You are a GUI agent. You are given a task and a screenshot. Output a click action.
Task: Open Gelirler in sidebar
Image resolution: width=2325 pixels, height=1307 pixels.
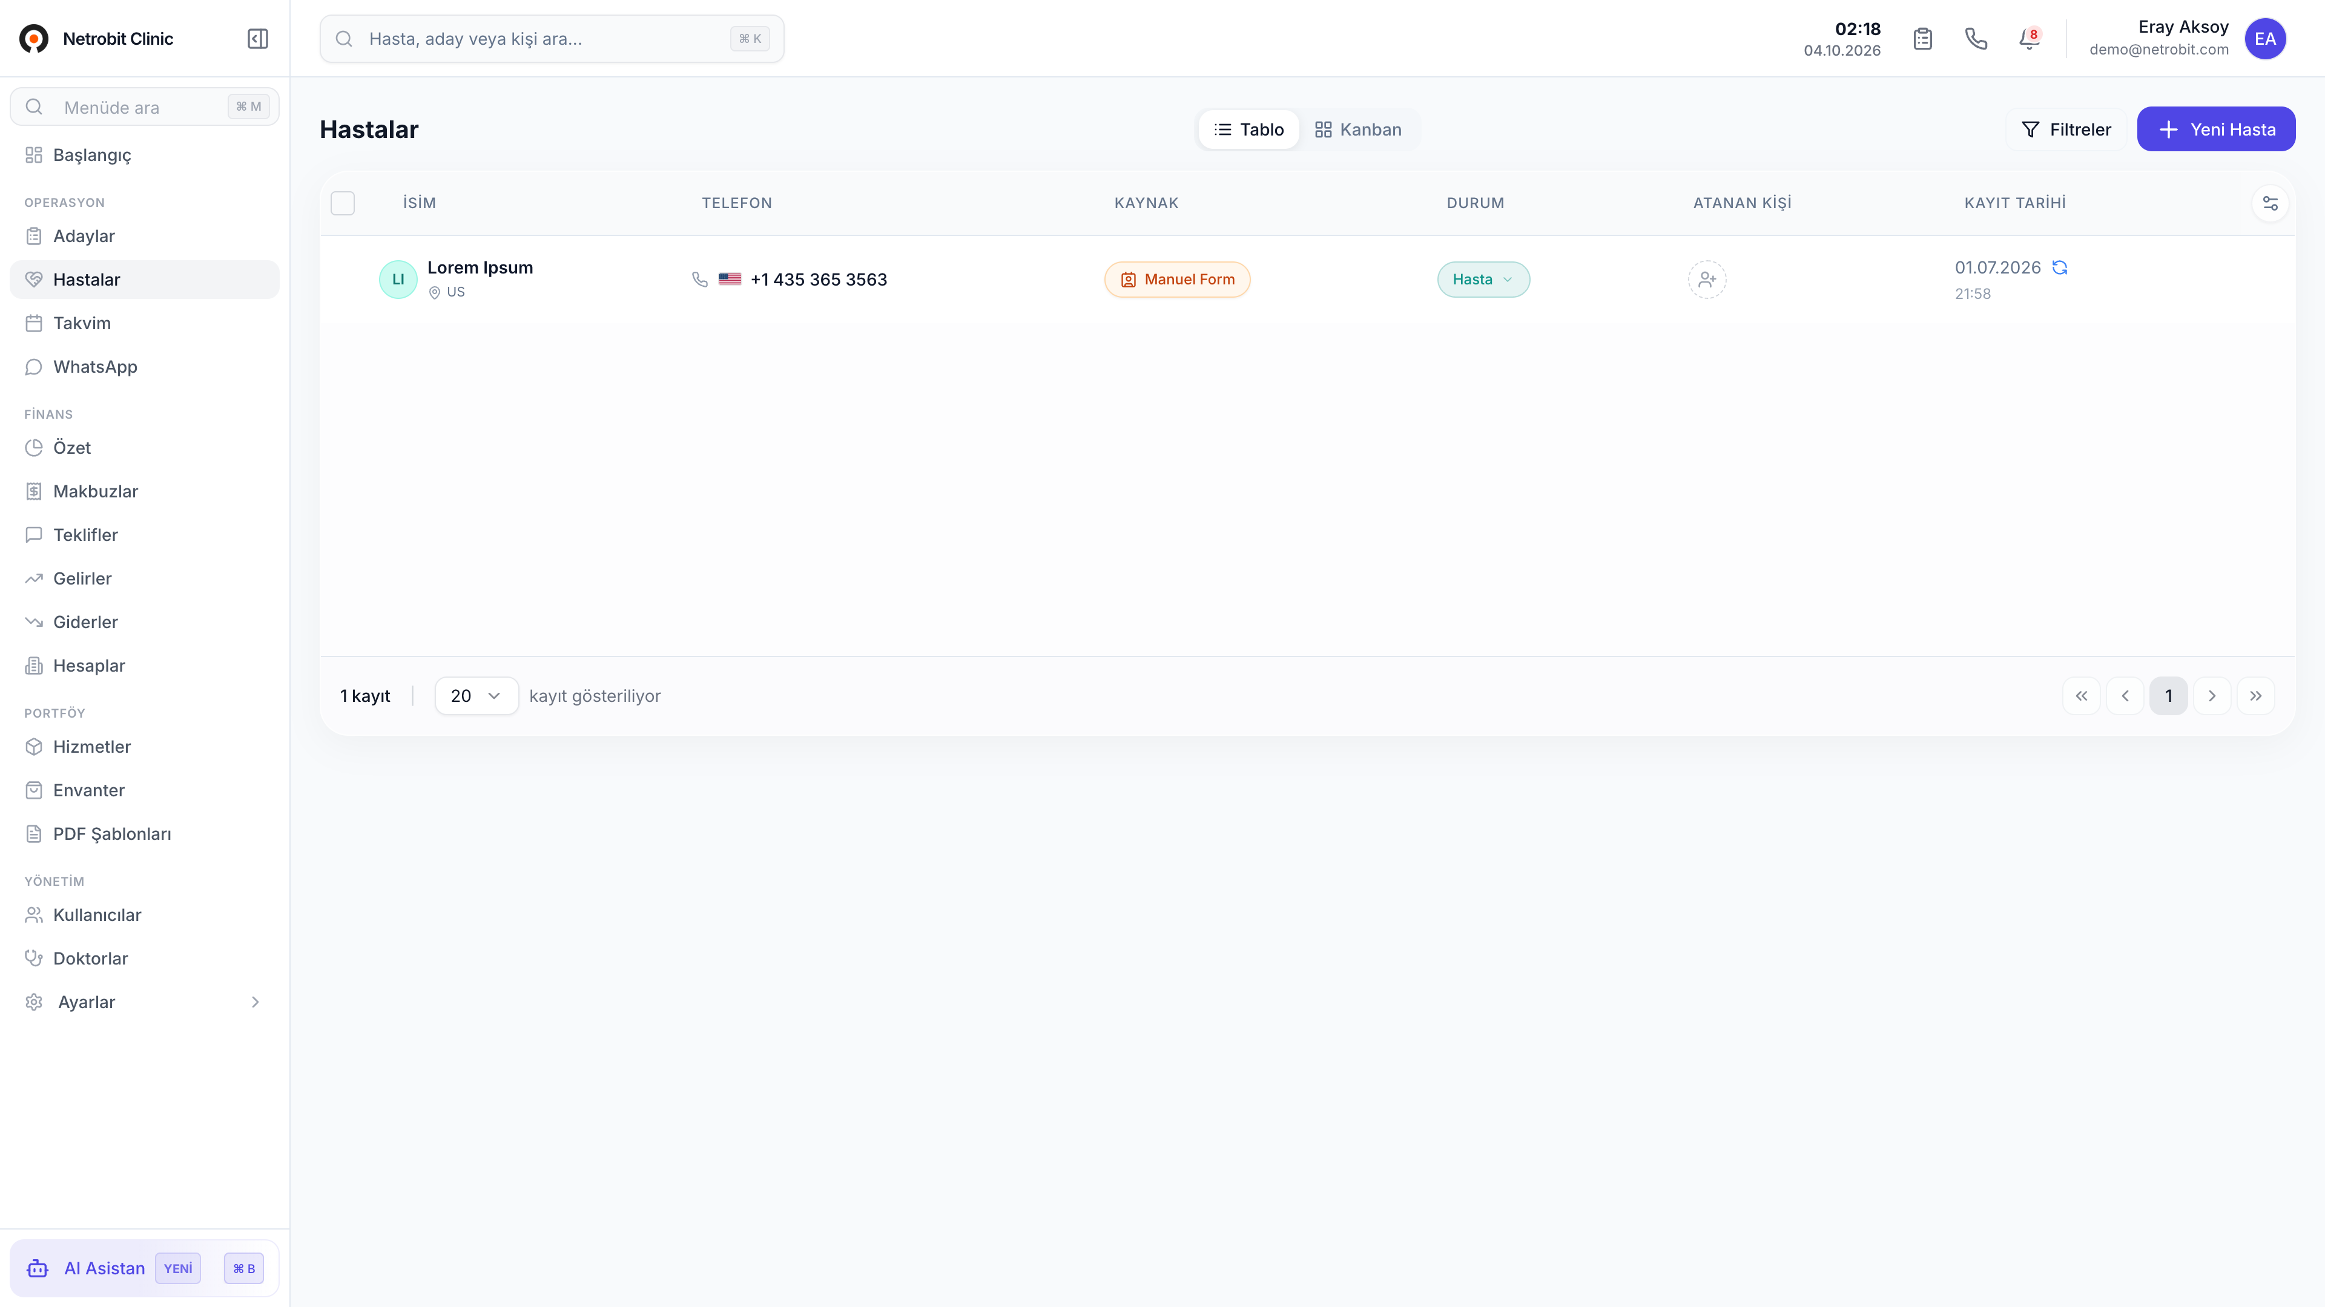[x=145, y=578]
